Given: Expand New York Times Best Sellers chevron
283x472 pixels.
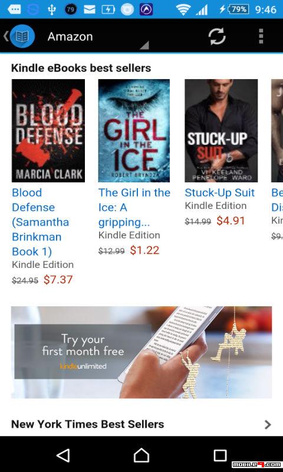Looking at the screenshot, I should pos(267,424).
